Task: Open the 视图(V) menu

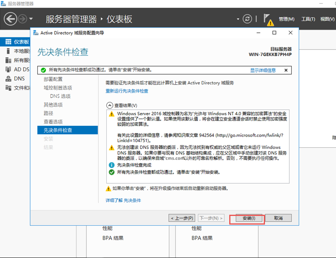Action: pyautogui.click(x=327, y=19)
